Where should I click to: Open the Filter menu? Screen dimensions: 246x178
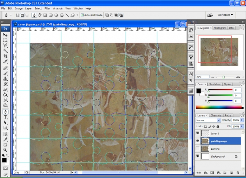click(47, 9)
